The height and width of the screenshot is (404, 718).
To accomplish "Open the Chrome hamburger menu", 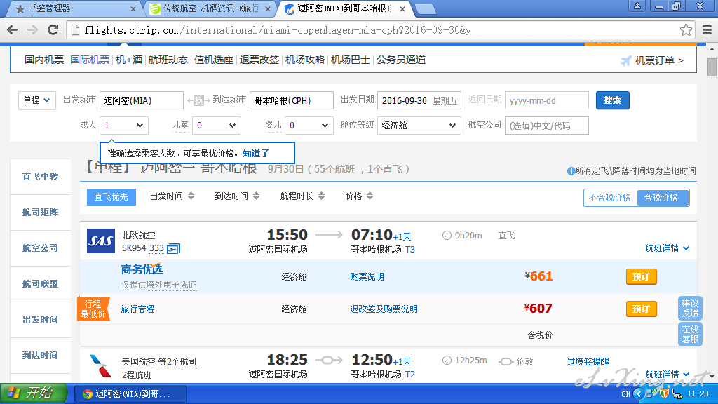I will click(x=707, y=30).
